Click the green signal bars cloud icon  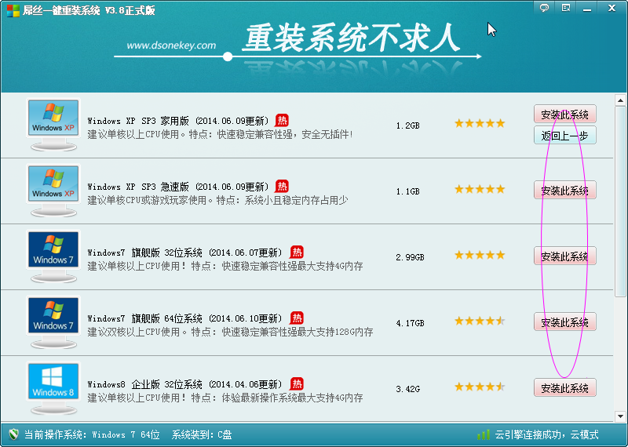pyautogui.click(x=484, y=434)
